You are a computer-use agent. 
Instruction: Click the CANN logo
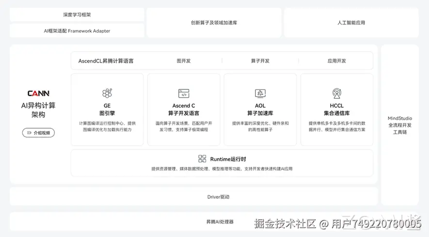point(38,93)
